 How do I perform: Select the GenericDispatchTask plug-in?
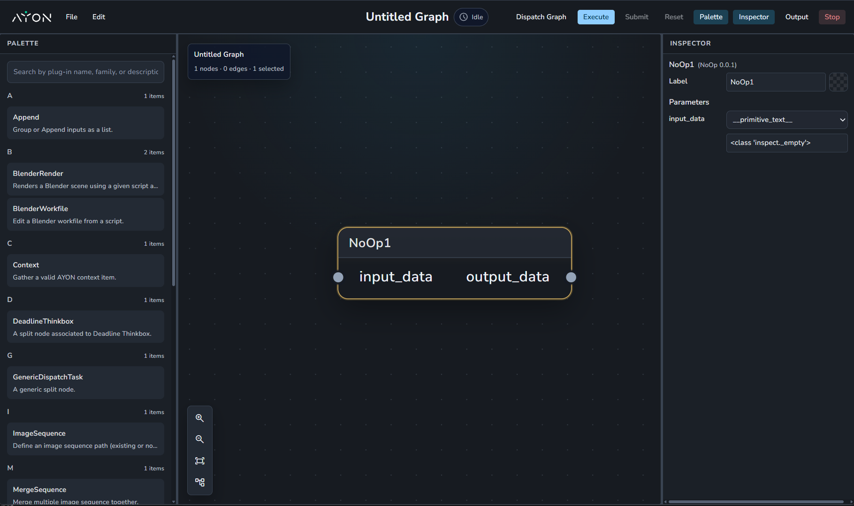[x=85, y=383]
